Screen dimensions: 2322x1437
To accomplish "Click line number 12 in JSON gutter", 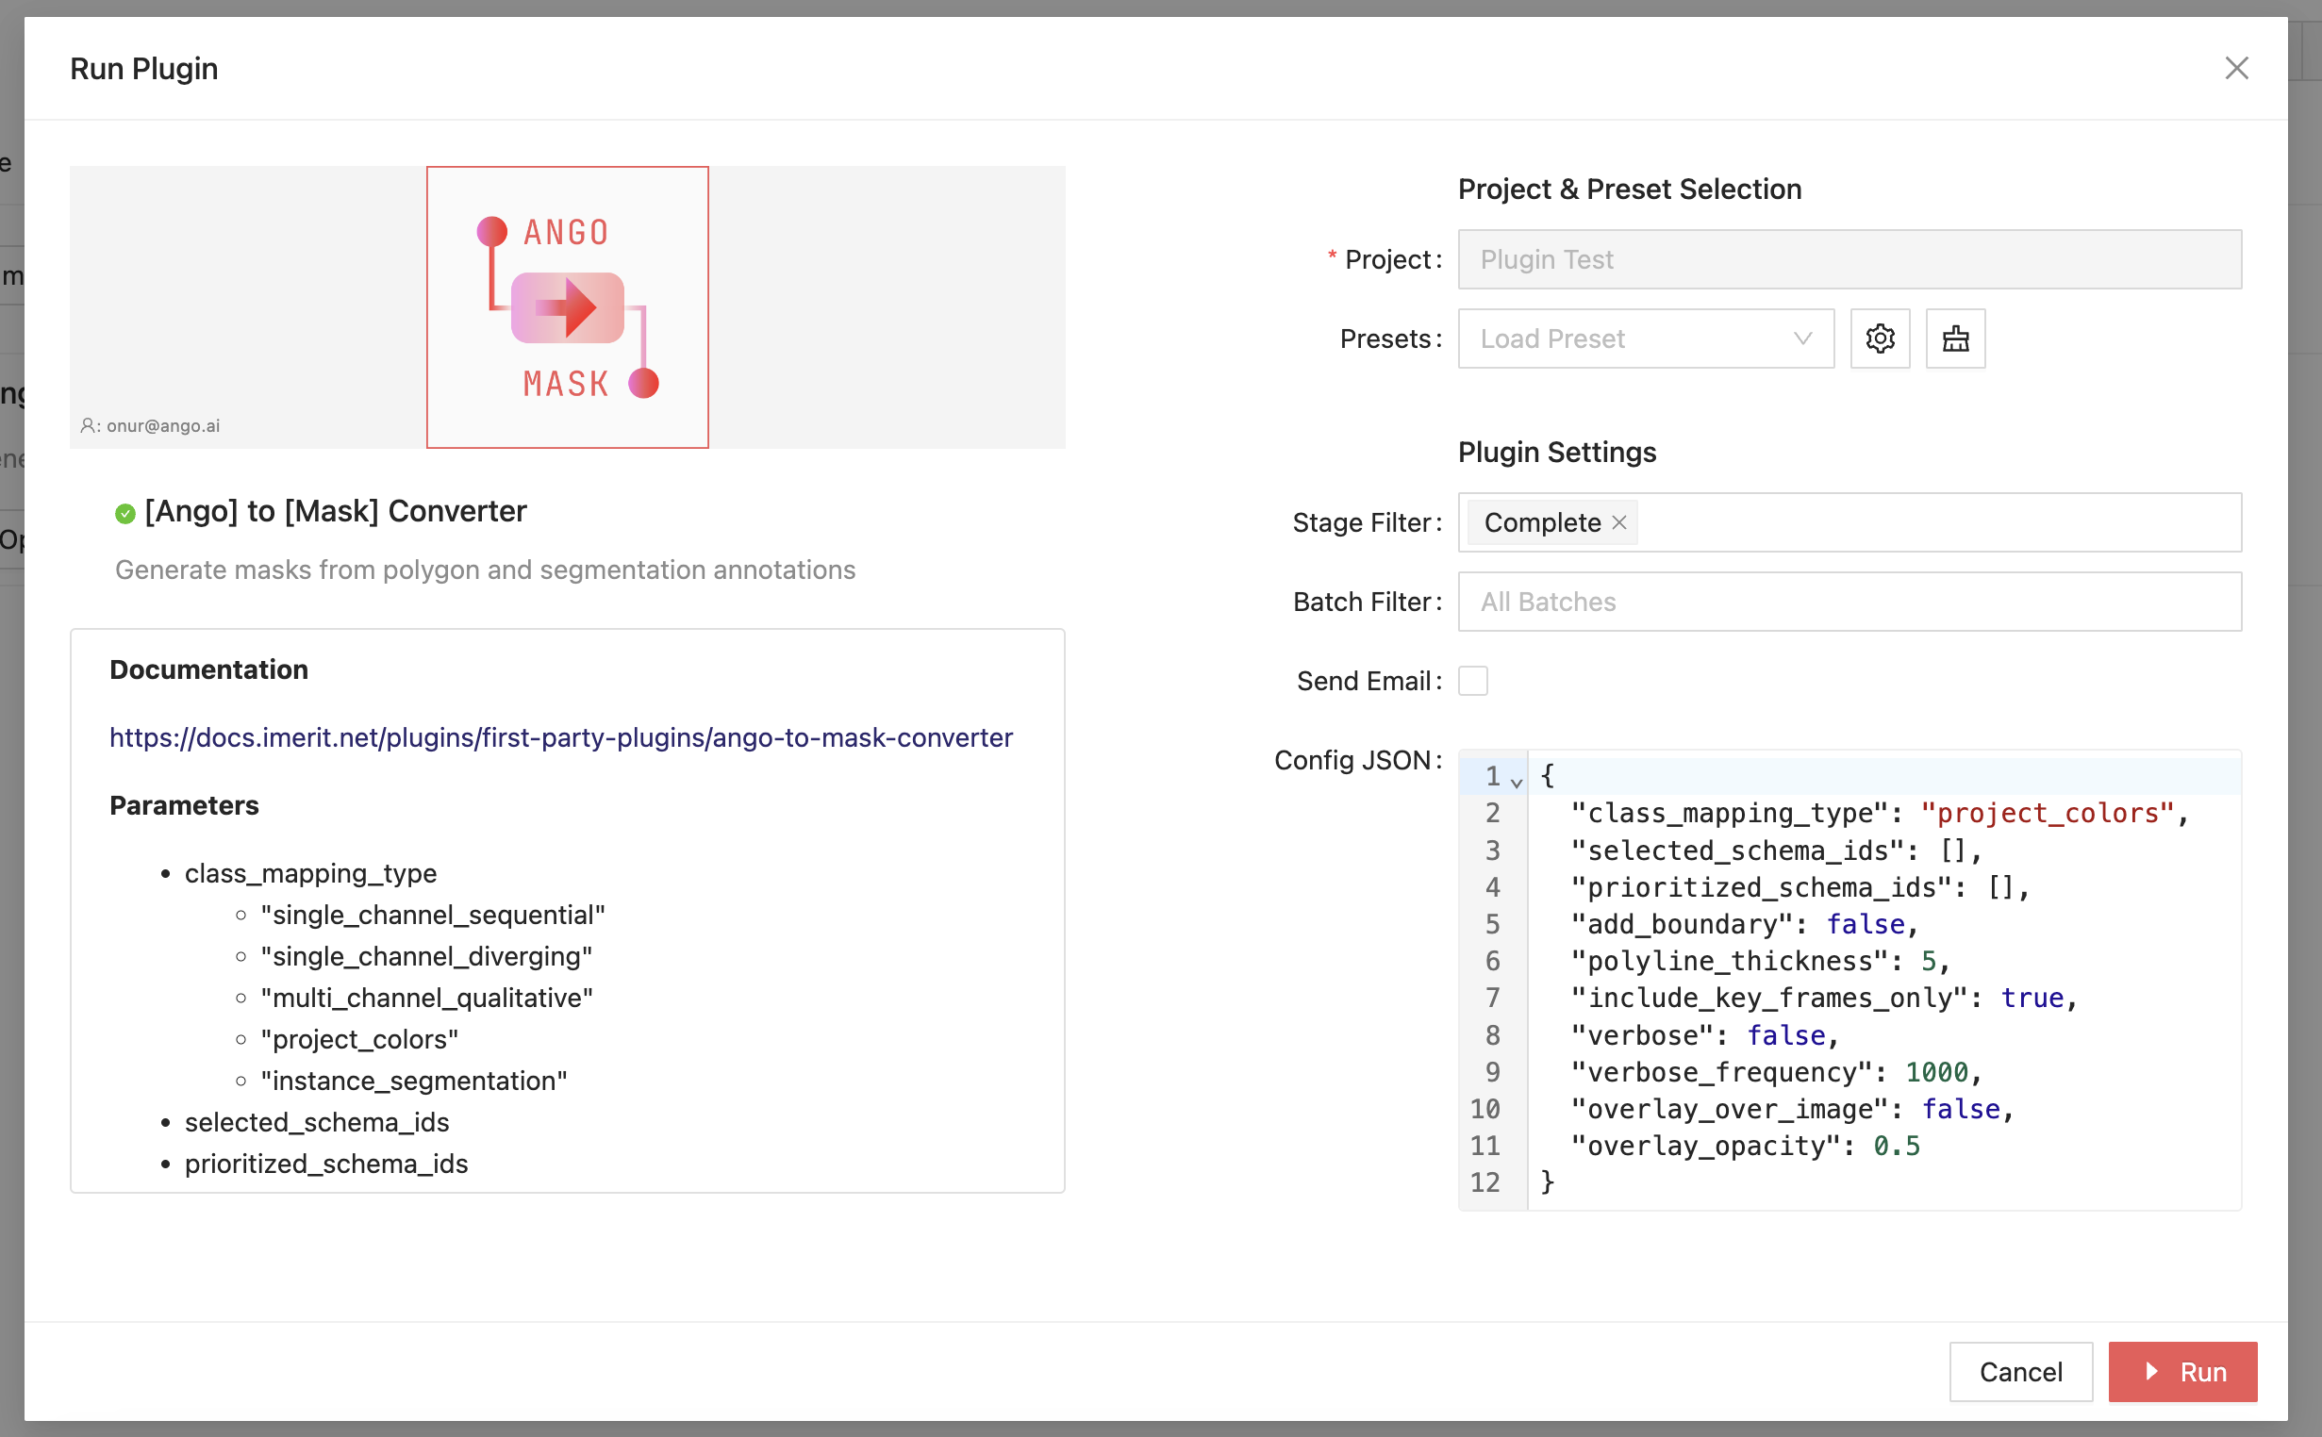I will pos(1484,1182).
